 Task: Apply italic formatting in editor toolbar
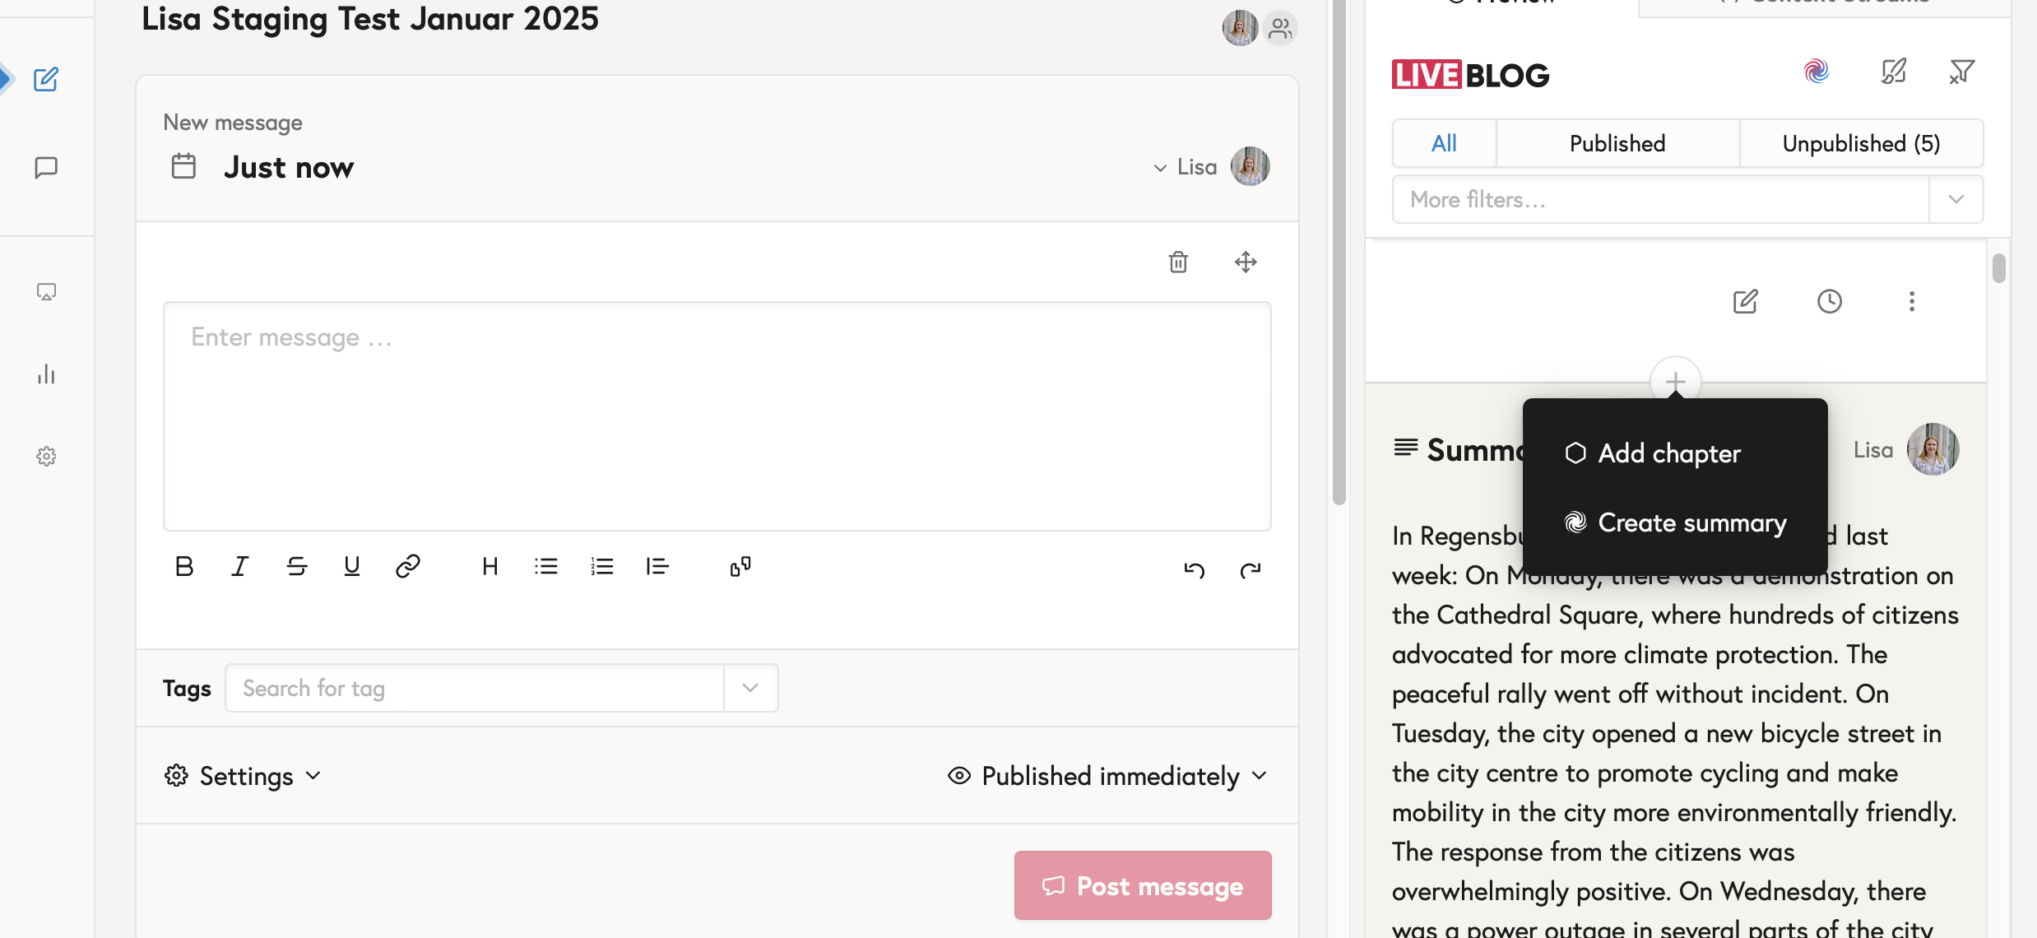click(x=239, y=566)
